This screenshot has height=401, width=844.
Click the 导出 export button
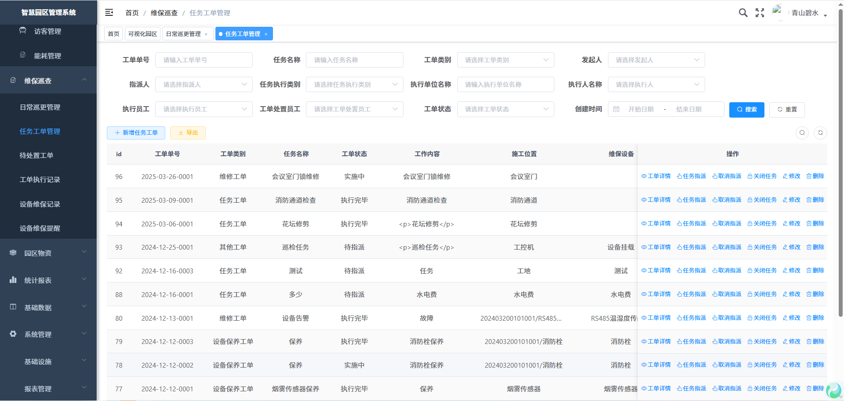point(188,133)
